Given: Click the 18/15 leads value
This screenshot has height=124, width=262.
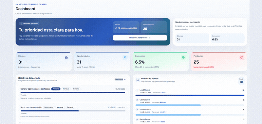Looking at the screenshot, I should [x=120, y=89].
